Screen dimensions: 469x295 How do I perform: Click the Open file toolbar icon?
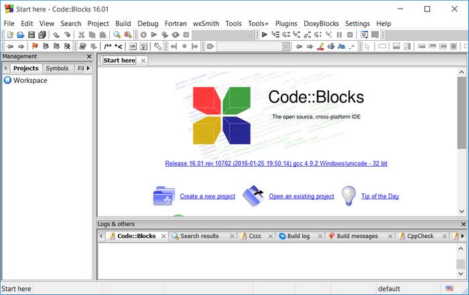click(x=21, y=35)
